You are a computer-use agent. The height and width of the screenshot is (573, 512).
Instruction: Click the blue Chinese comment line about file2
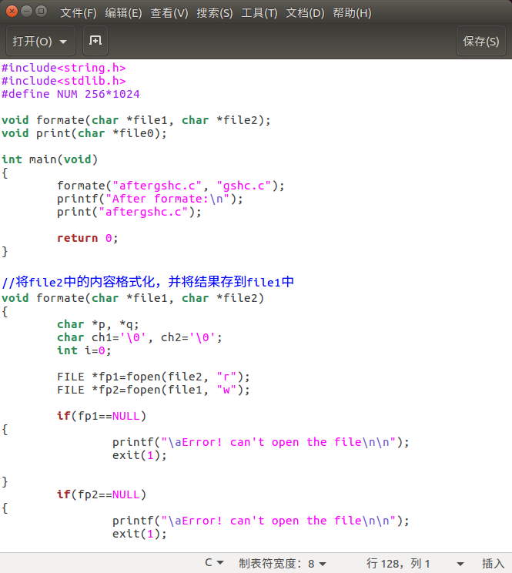tap(148, 282)
